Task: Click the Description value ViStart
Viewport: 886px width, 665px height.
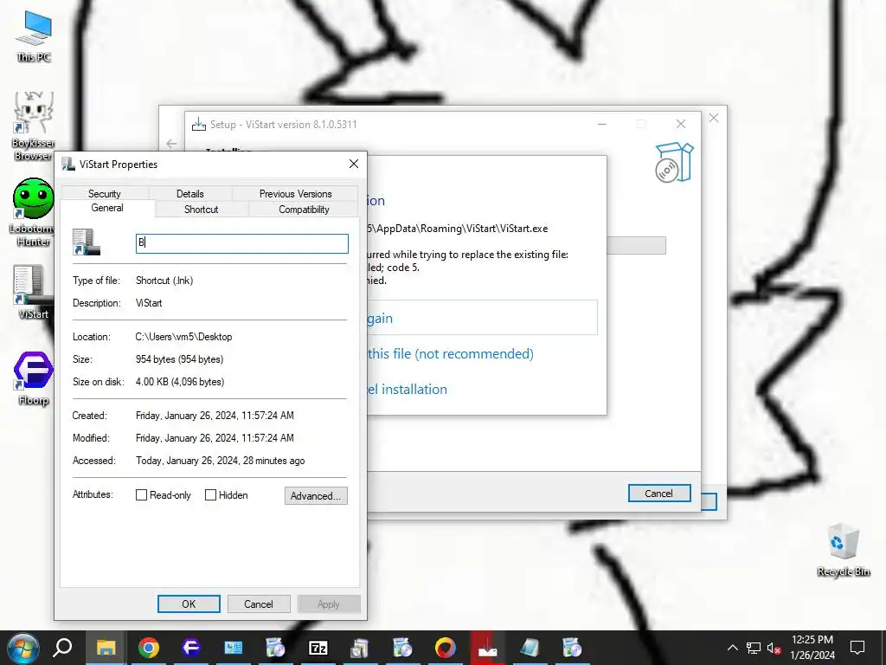Action: (149, 303)
